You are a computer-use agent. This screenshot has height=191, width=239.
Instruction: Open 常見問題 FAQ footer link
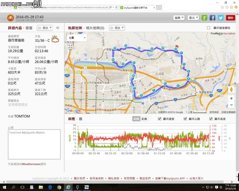pos(129,178)
